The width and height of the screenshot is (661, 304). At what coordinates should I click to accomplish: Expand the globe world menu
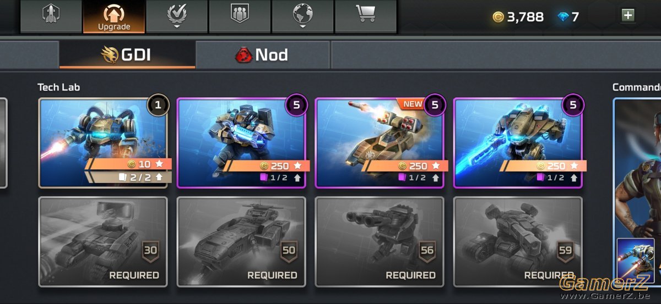[302, 15]
